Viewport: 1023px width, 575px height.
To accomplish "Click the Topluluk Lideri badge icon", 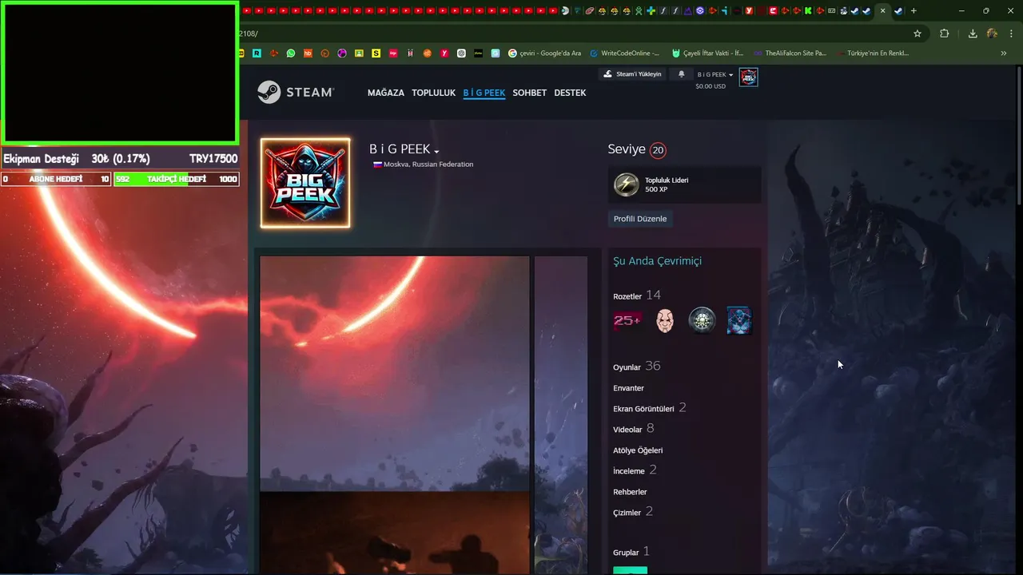I will point(626,184).
